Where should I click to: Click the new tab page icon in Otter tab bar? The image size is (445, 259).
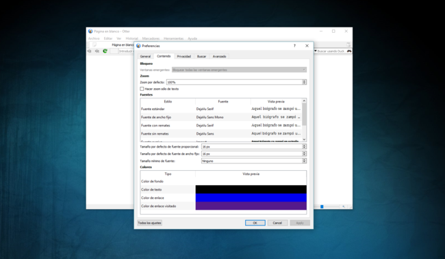tap(94, 45)
